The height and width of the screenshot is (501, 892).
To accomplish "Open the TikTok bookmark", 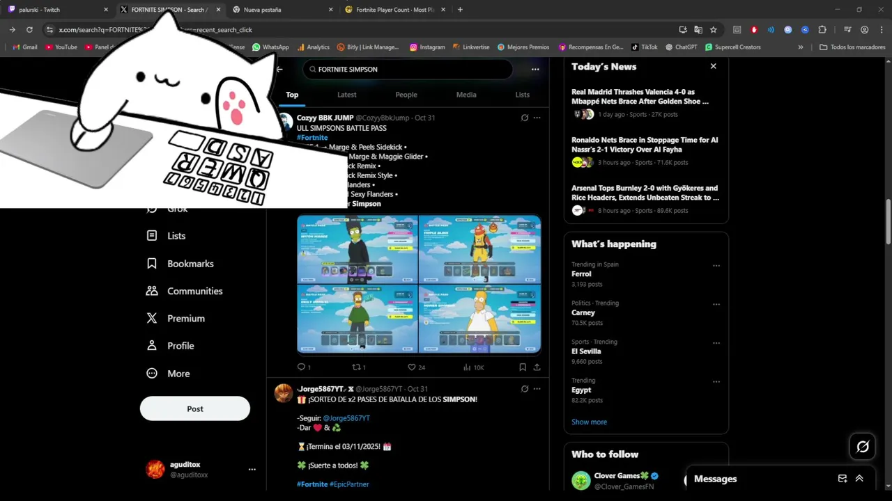I will point(645,47).
